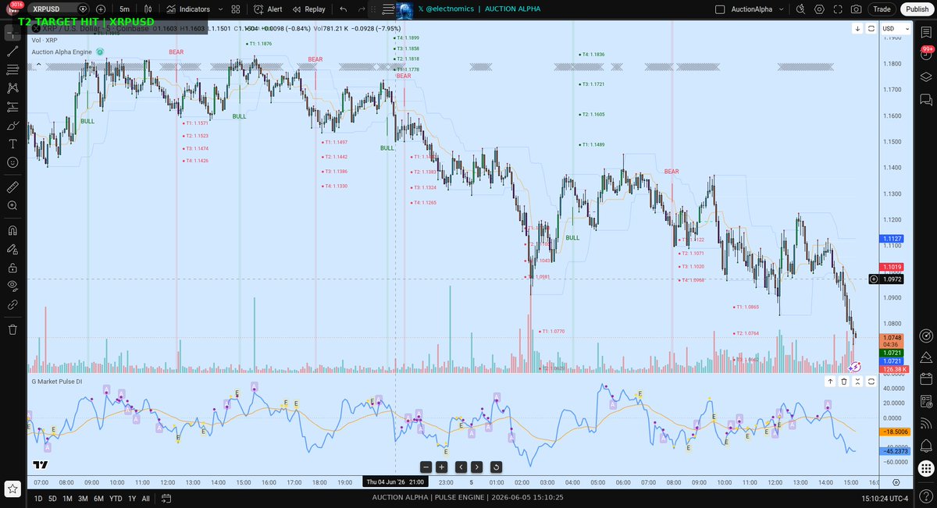Activate the zoom in tool
This screenshot has width=937, height=508.
click(12, 206)
